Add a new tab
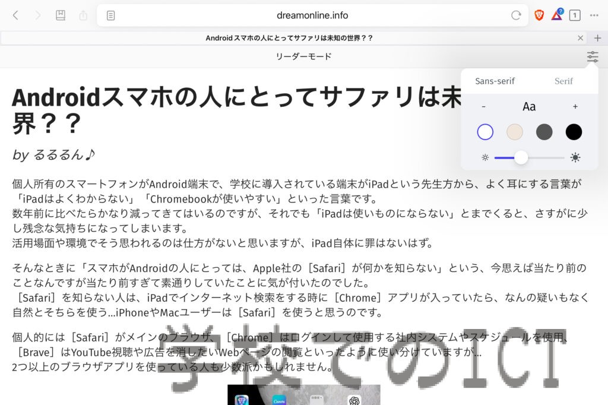608x405 pixels. tap(597, 38)
